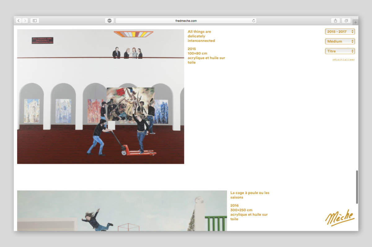Open the Titre filter dropdown

tap(340, 51)
